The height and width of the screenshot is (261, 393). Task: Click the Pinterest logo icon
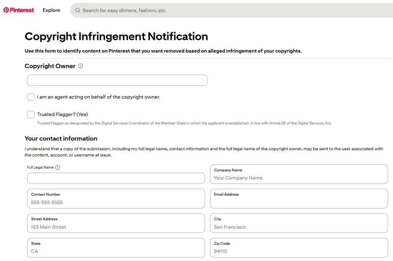pyautogui.click(x=7, y=10)
